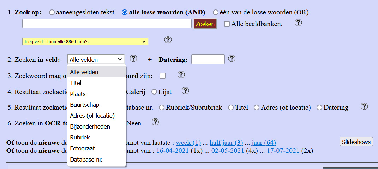
Task: Enable Alle beeldbanken checkbox
Action: [x=227, y=24]
